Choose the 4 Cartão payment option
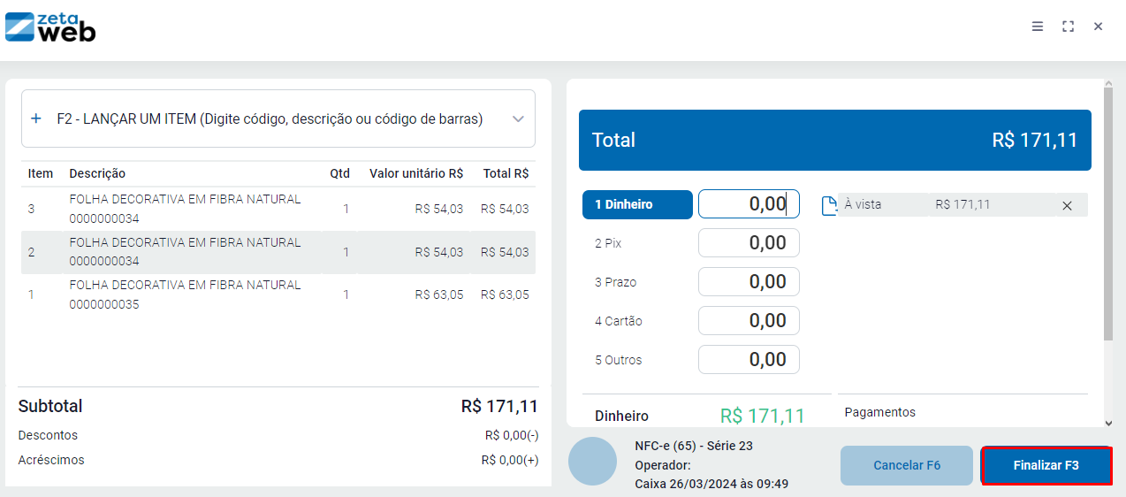Viewport: 1126px width, 497px height. pyautogui.click(x=618, y=321)
